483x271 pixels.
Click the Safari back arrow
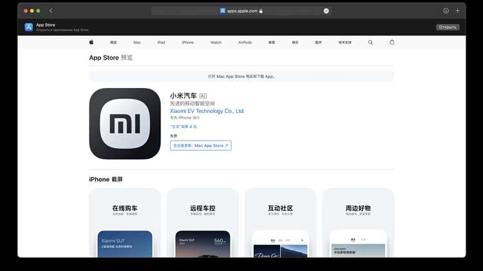click(x=51, y=11)
